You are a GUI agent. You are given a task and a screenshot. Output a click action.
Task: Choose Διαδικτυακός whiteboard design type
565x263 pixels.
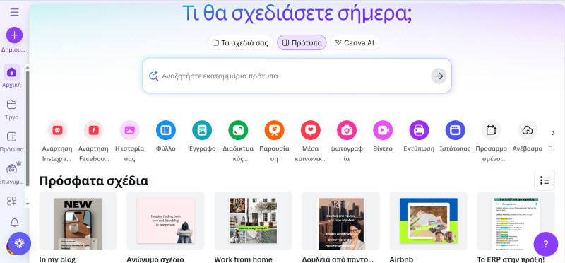tap(238, 141)
